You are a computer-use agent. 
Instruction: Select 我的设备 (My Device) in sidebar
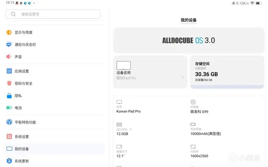(22, 149)
